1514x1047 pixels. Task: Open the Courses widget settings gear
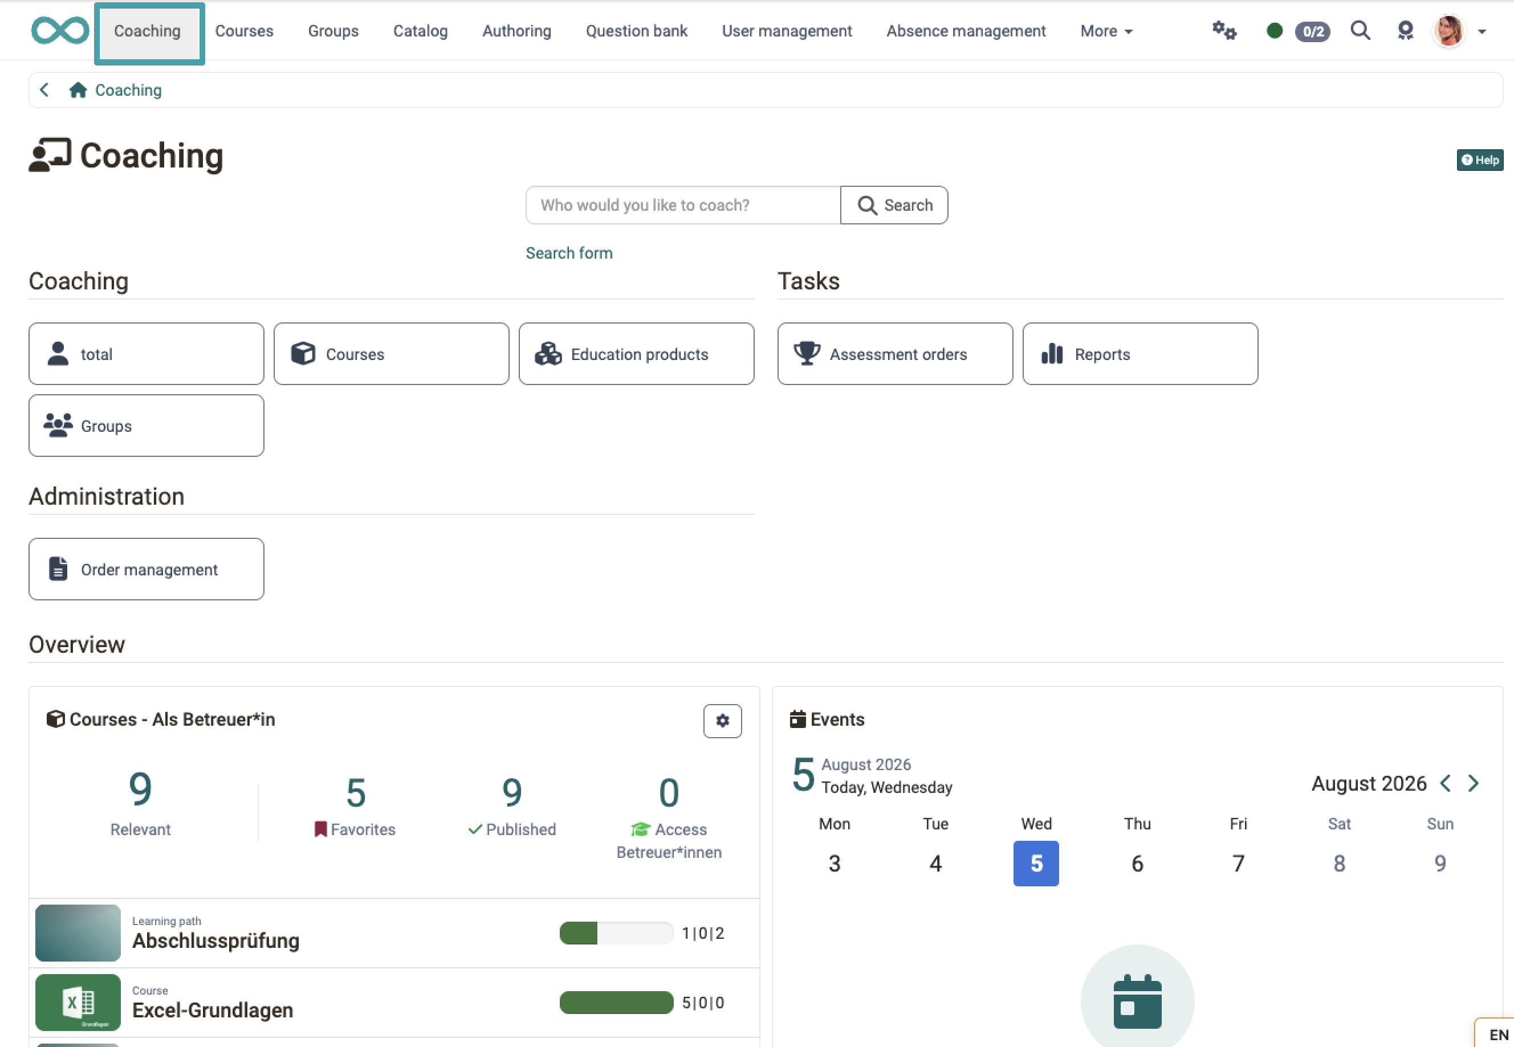[723, 721]
